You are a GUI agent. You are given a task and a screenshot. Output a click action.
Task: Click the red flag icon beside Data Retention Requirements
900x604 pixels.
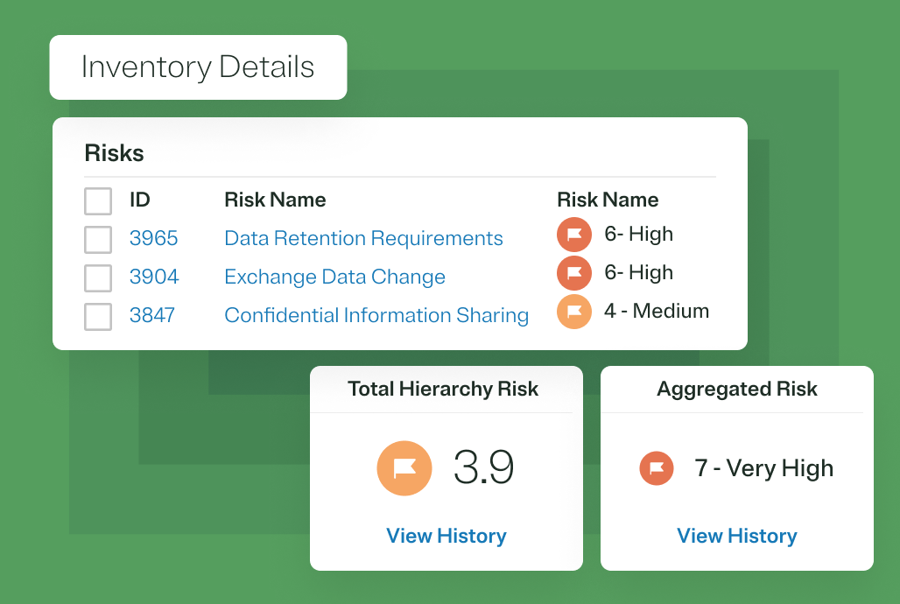pos(575,234)
